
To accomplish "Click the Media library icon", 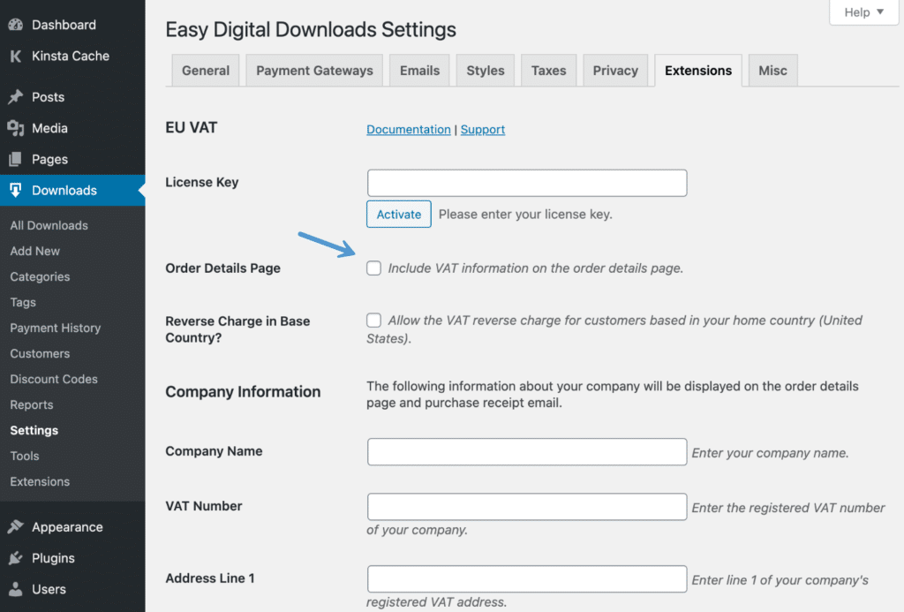I will click(15, 128).
